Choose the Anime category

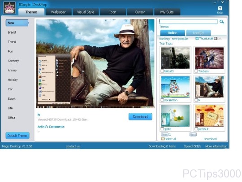pos(12,71)
